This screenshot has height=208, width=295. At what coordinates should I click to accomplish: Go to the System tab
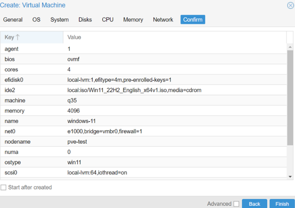[x=59, y=20]
